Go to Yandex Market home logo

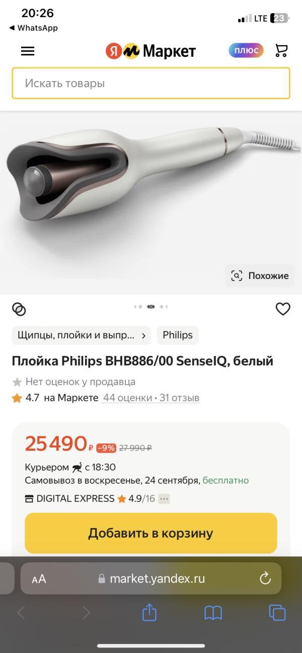150,51
